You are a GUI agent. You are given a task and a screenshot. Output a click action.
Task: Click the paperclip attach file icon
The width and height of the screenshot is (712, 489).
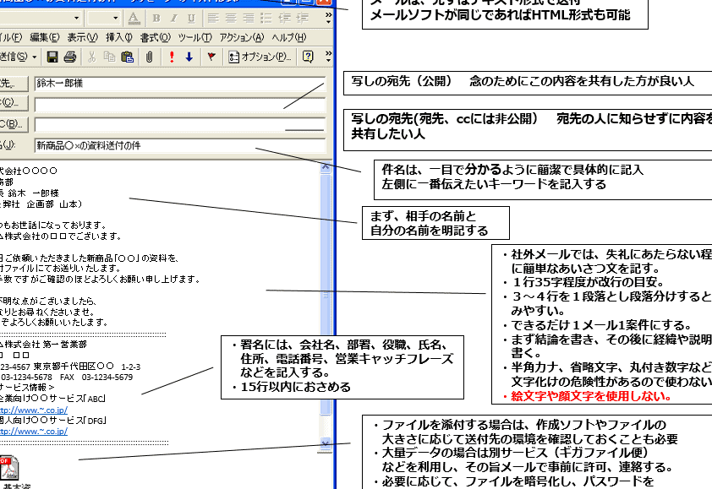(x=149, y=57)
